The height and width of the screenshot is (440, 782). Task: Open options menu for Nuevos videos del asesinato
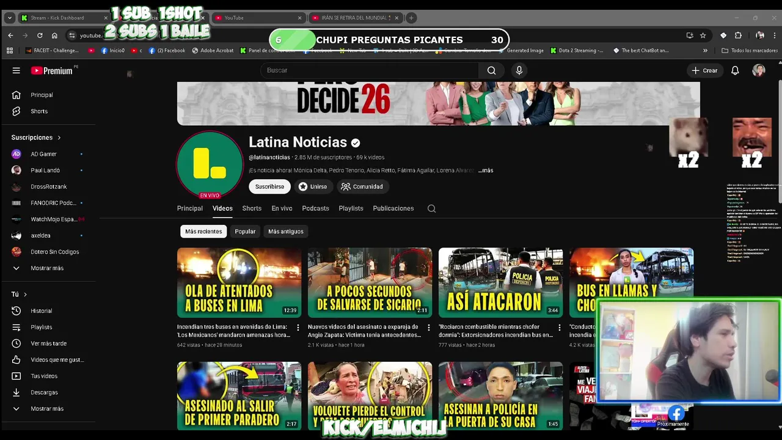pos(428,328)
